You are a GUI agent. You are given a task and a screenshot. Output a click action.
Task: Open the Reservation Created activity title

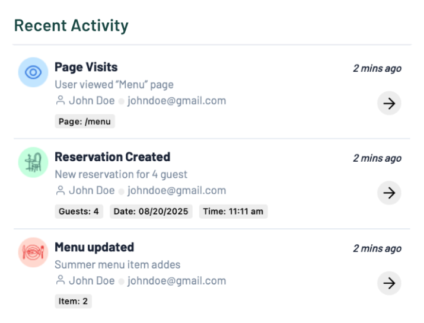[112, 157]
